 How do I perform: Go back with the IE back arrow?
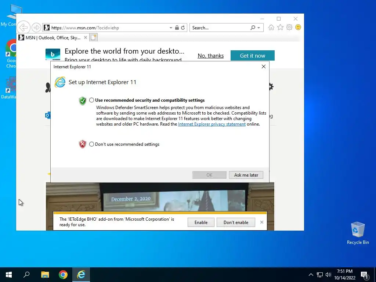(x=23, y=28)
